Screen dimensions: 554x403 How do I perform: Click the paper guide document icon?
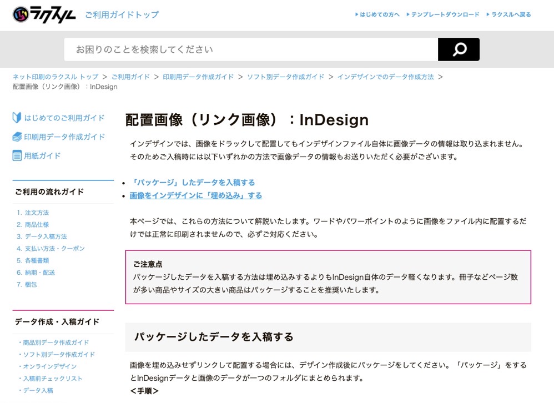click(x=17, y=155)
